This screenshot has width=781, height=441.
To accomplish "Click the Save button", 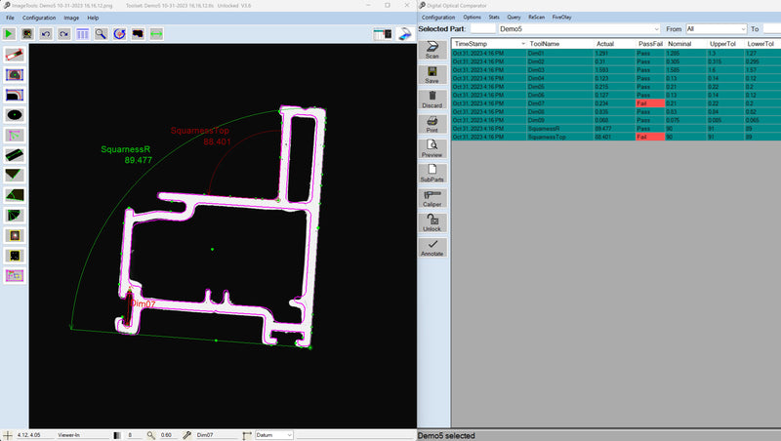I will 432,73.
